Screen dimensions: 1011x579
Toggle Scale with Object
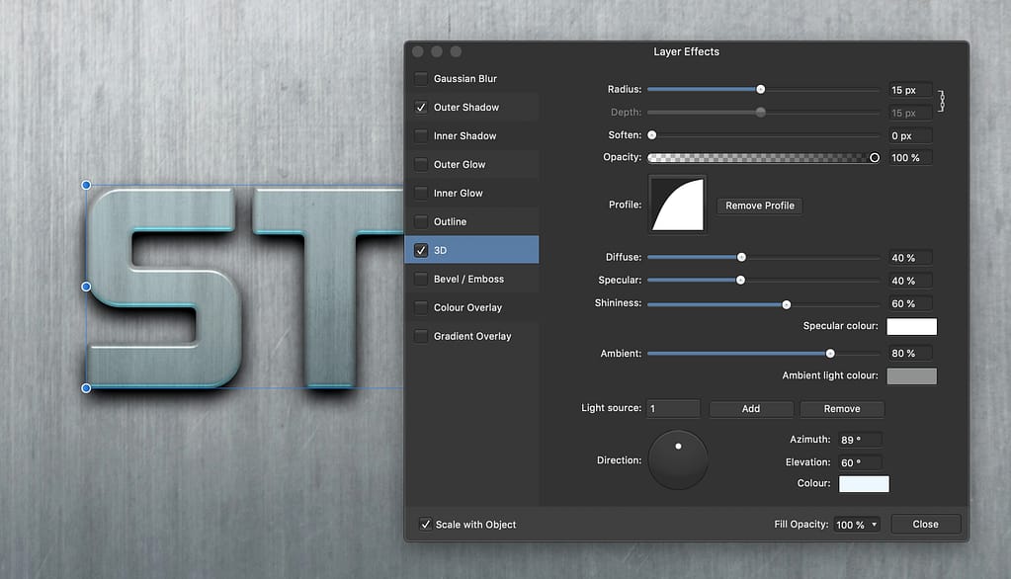[426, 525]
